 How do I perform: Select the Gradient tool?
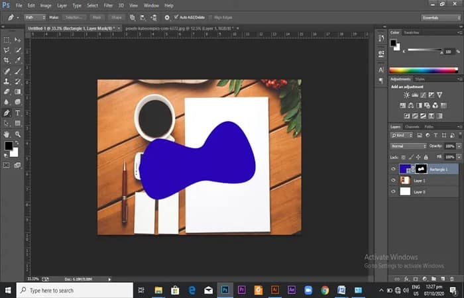(x=18, y=91)
